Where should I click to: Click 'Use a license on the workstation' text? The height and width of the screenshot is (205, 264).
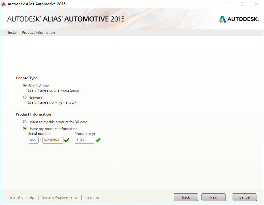(53, 90)
